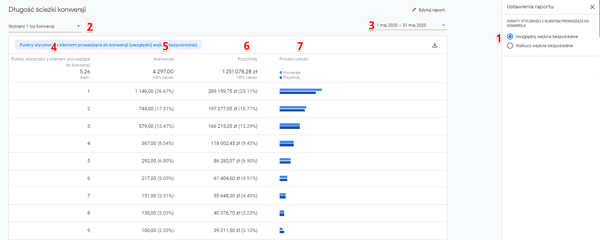
Task: Click the 289 159,75 zł (23.11%) cell
Action: pos(233,91)
